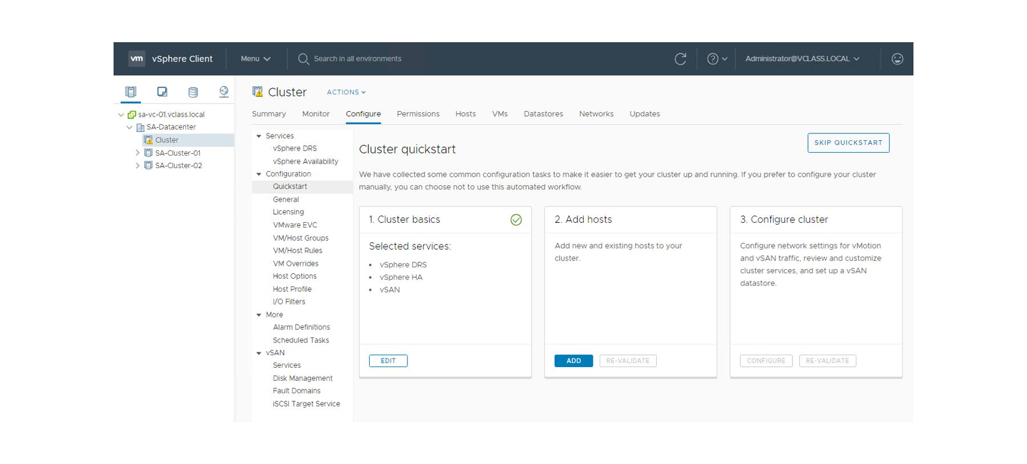This screenshot has width=1027, height=464.
Task: Open the VMs and Templates view icon
Action: (162, 92)
